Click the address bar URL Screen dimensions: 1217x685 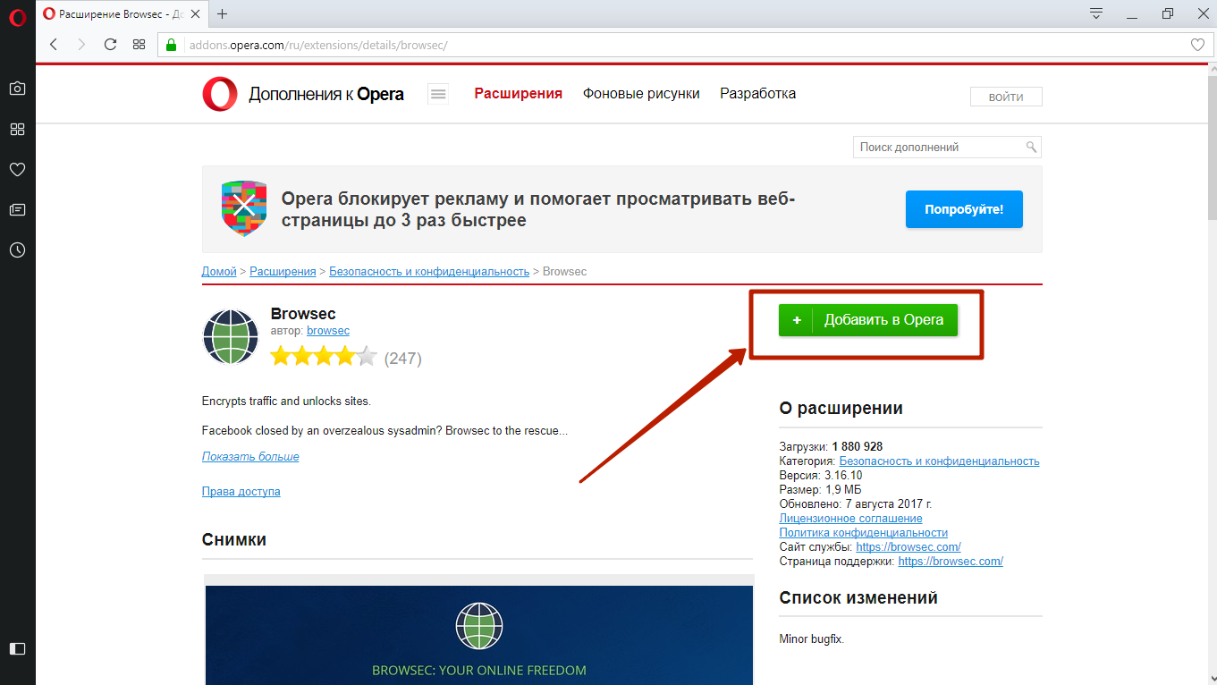coord(317,45)
